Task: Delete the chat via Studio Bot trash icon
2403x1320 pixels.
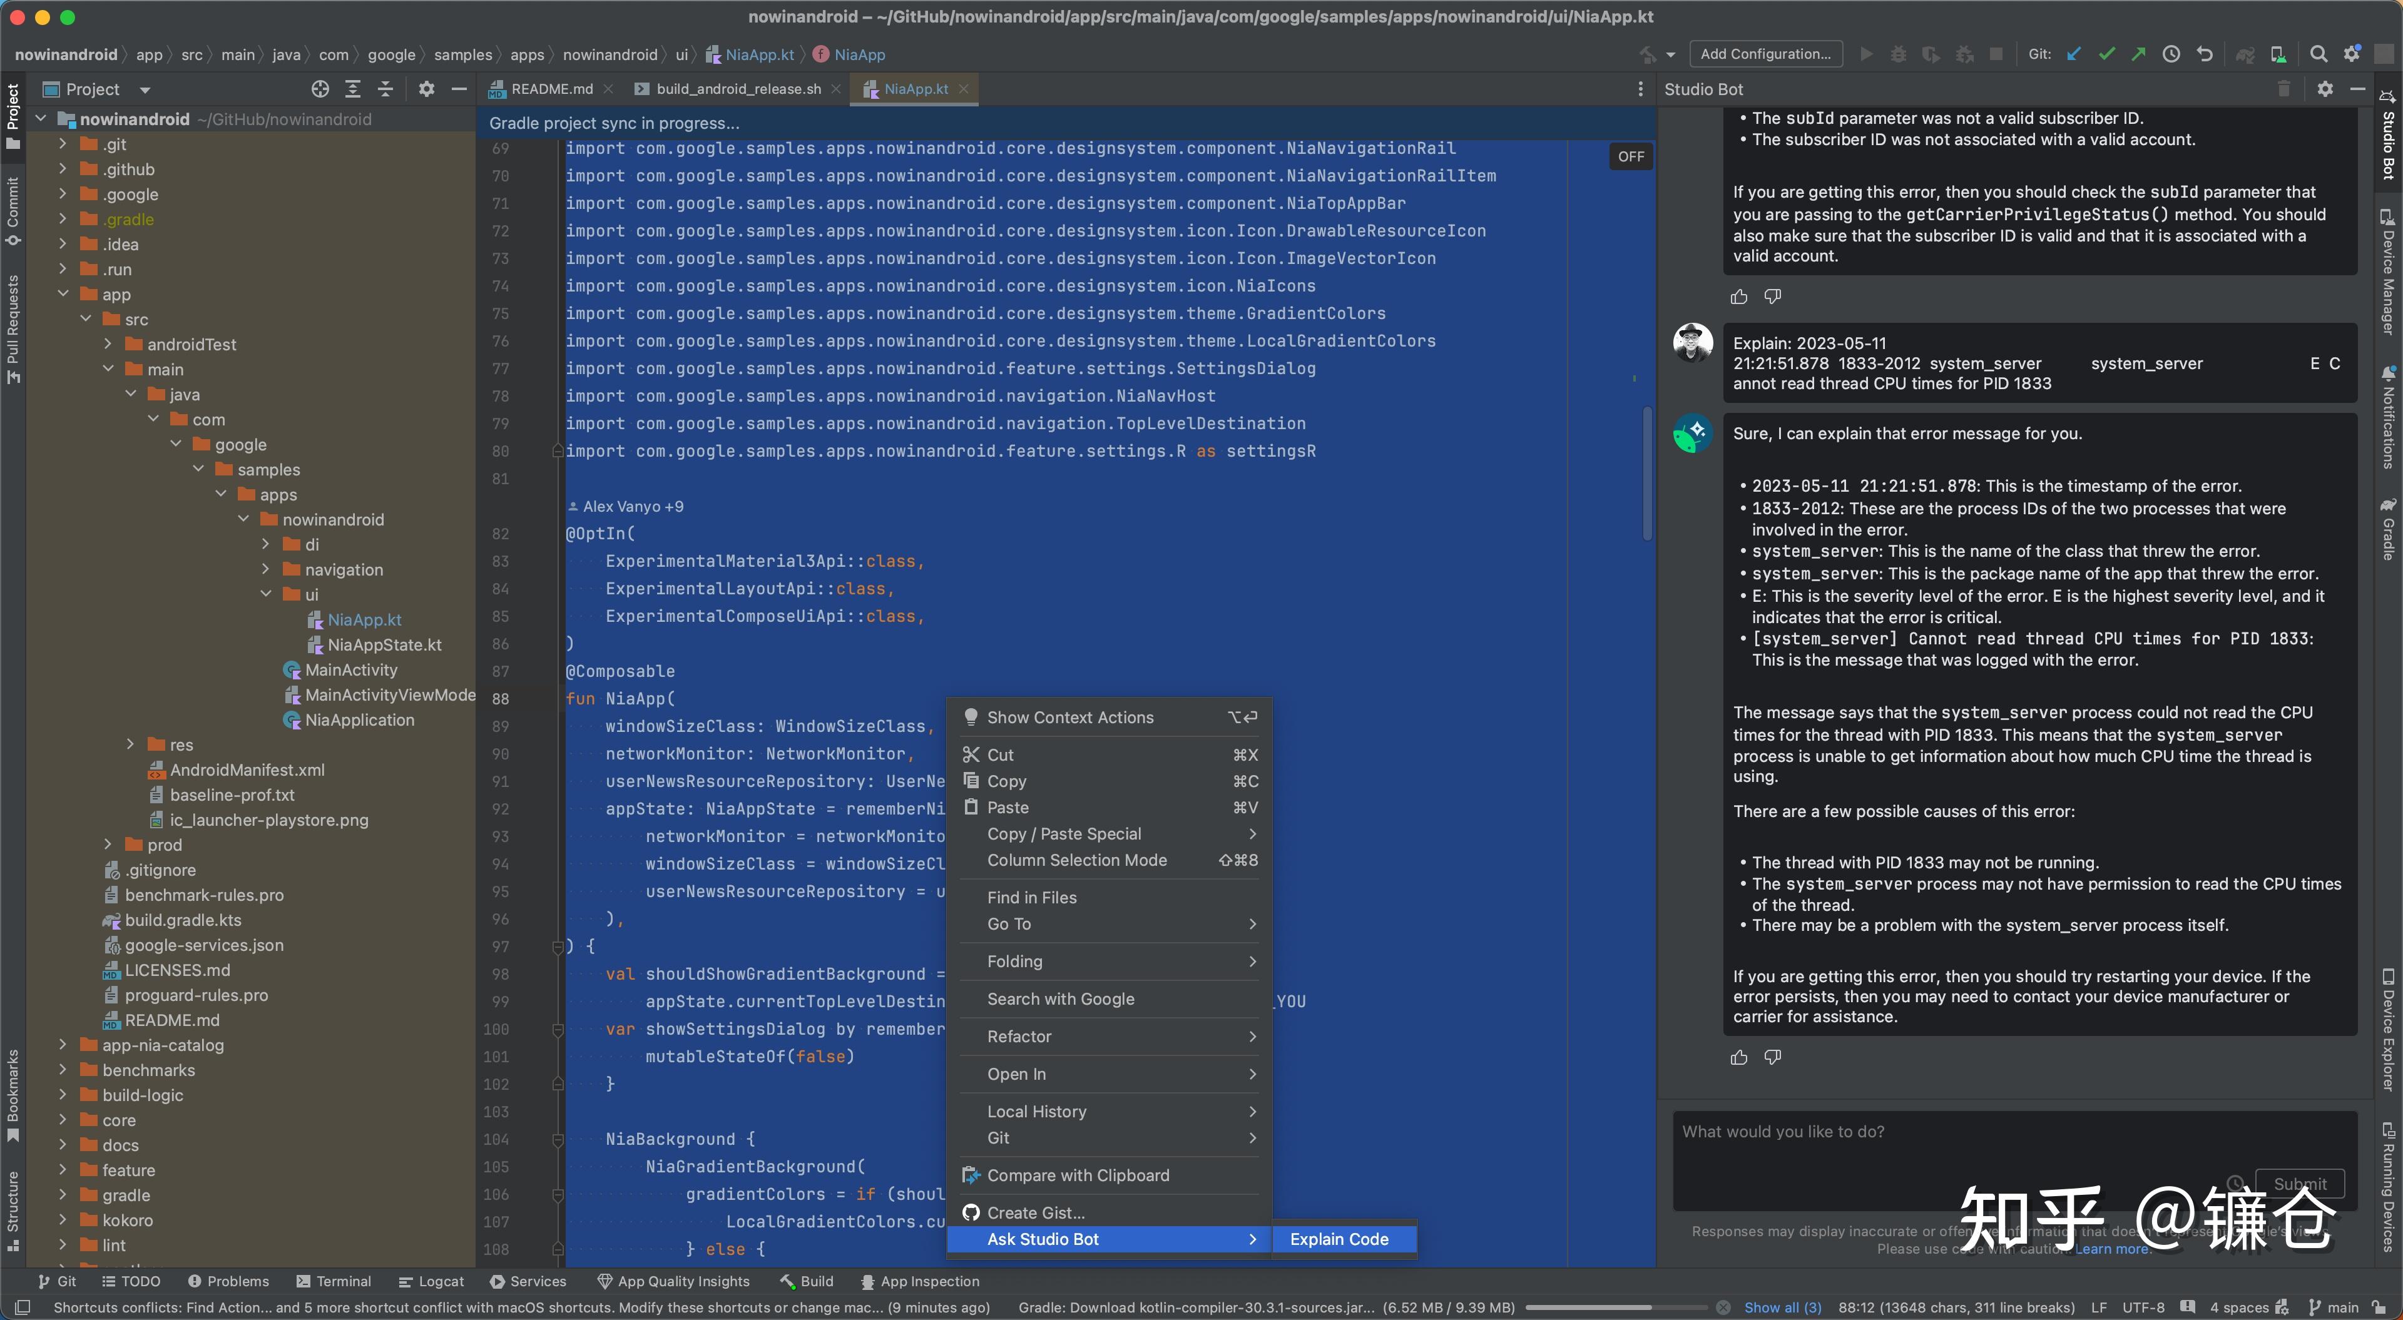Action: pyautogui.click(x=2283, y=89)
